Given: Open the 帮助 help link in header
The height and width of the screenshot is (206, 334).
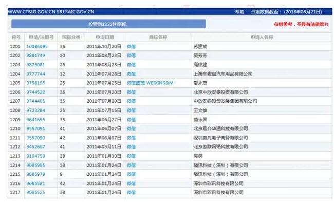Looking at the screenshot, I should click(239, 12).
